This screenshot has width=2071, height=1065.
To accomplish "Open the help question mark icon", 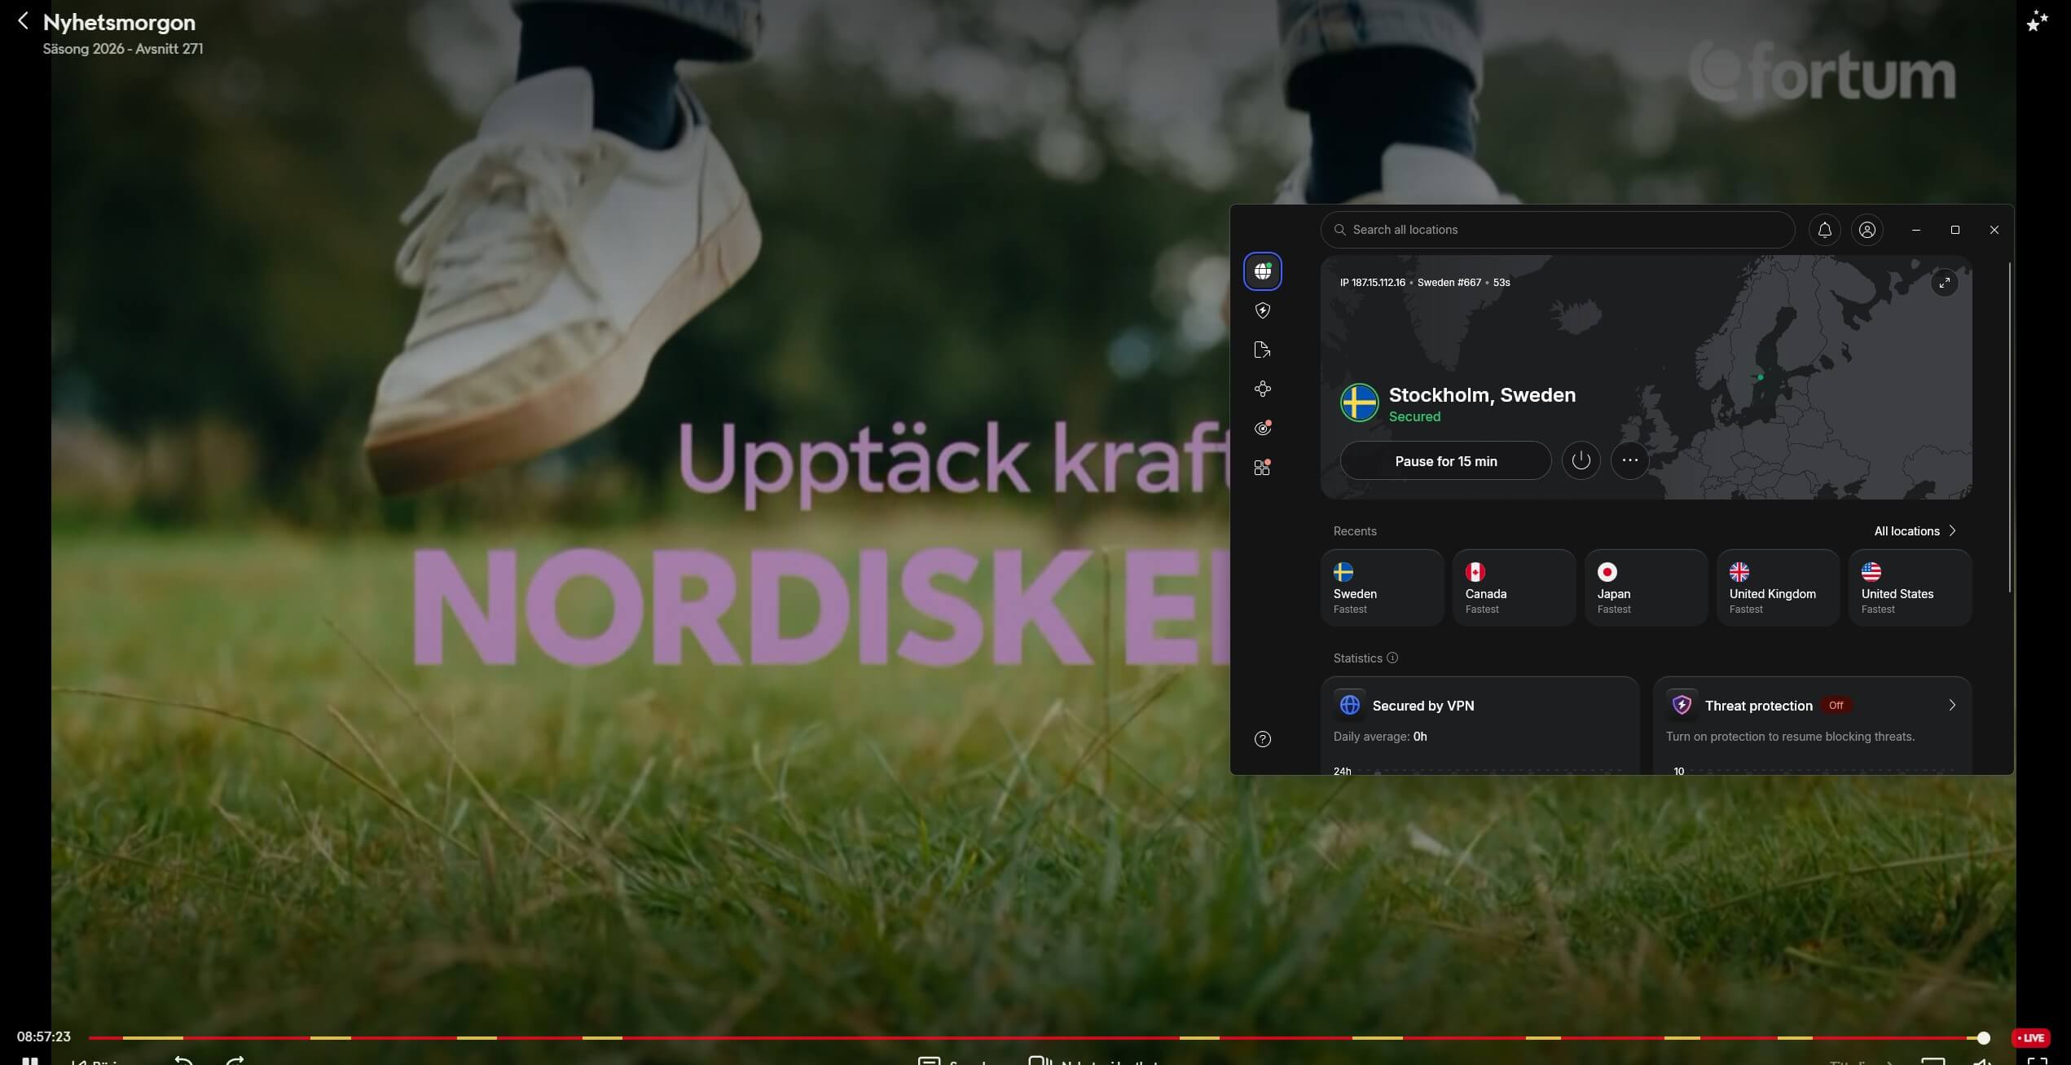I will click(x=1262, y=739).
